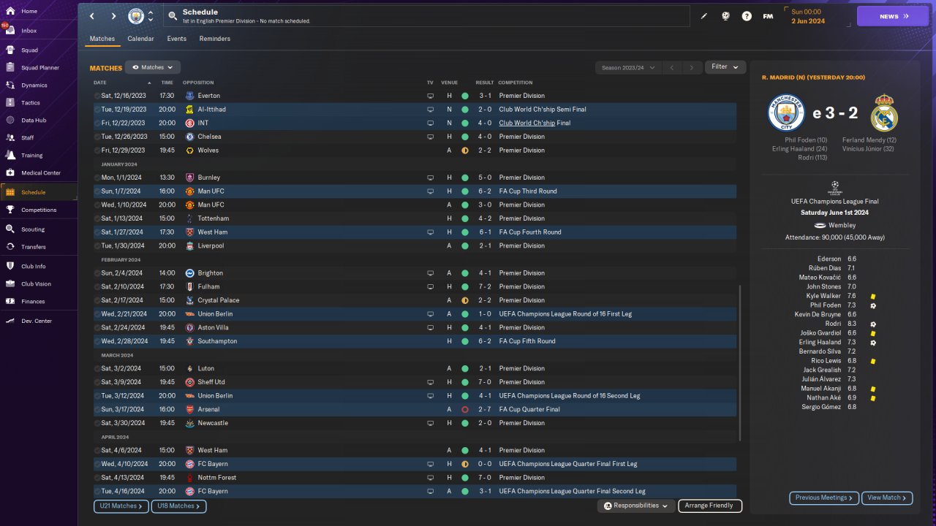This screenshot has width=936, height=526.
Task: Go back with the left arrow
Action: click(91, 16)
